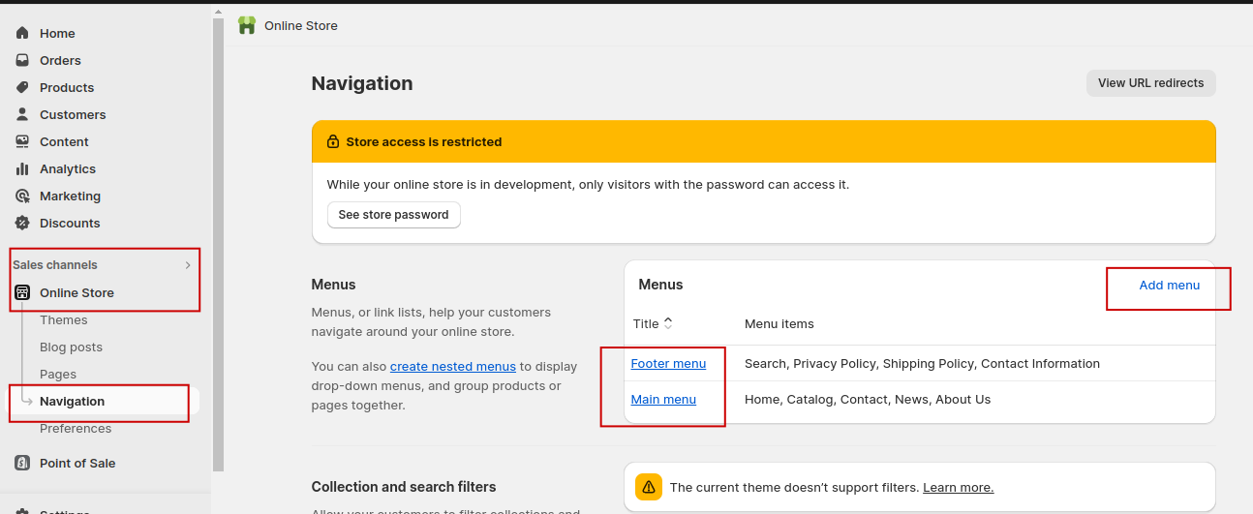Image resolution: width=1253 pixels, height=514 pixels.
Task: Click the Products tag icon
Action: (x=22, y=87)
